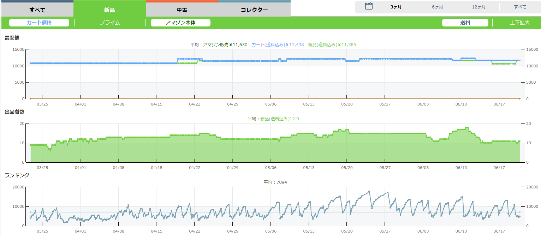541x235 pixels.
Task: Set chart period to 12ヶ月
Action: tap(479, 7)
